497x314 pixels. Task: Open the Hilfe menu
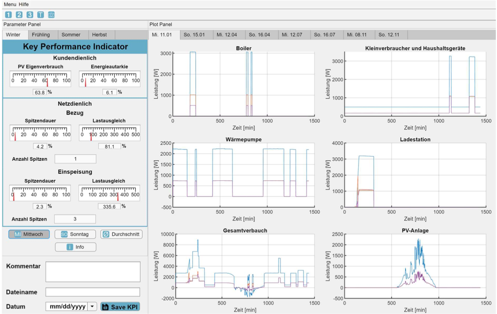24,4
